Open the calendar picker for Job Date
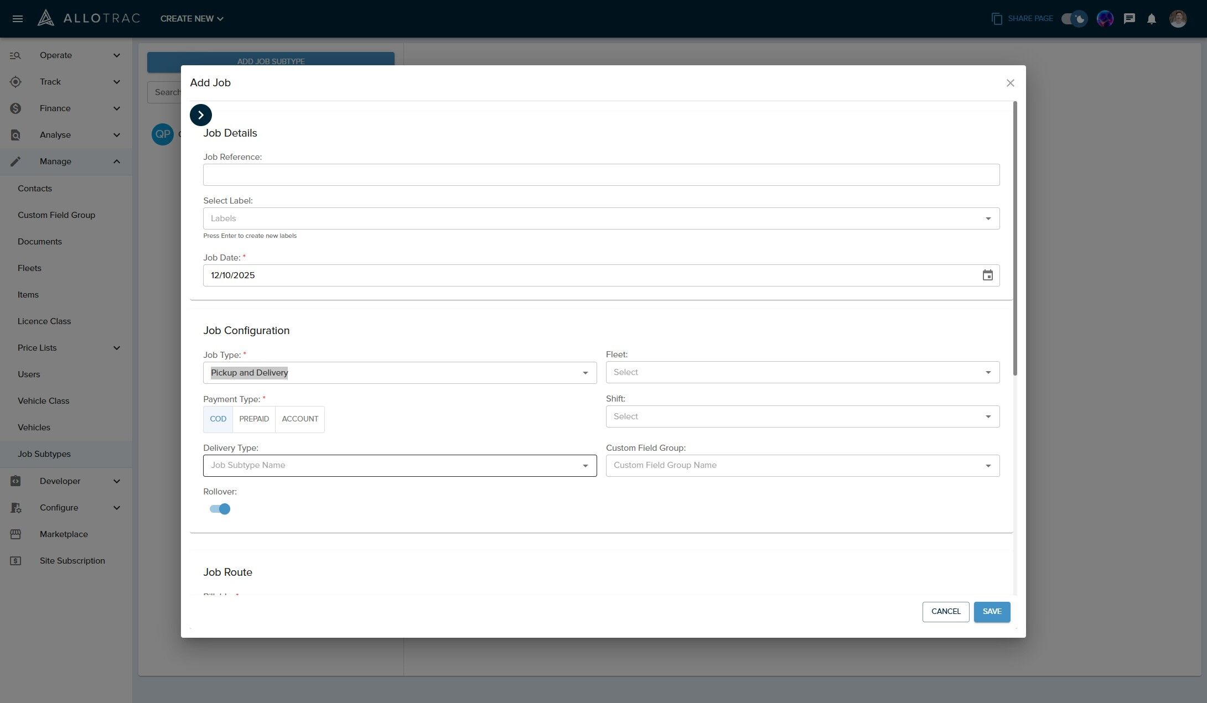1207x703 pixels. pos(987,275)
